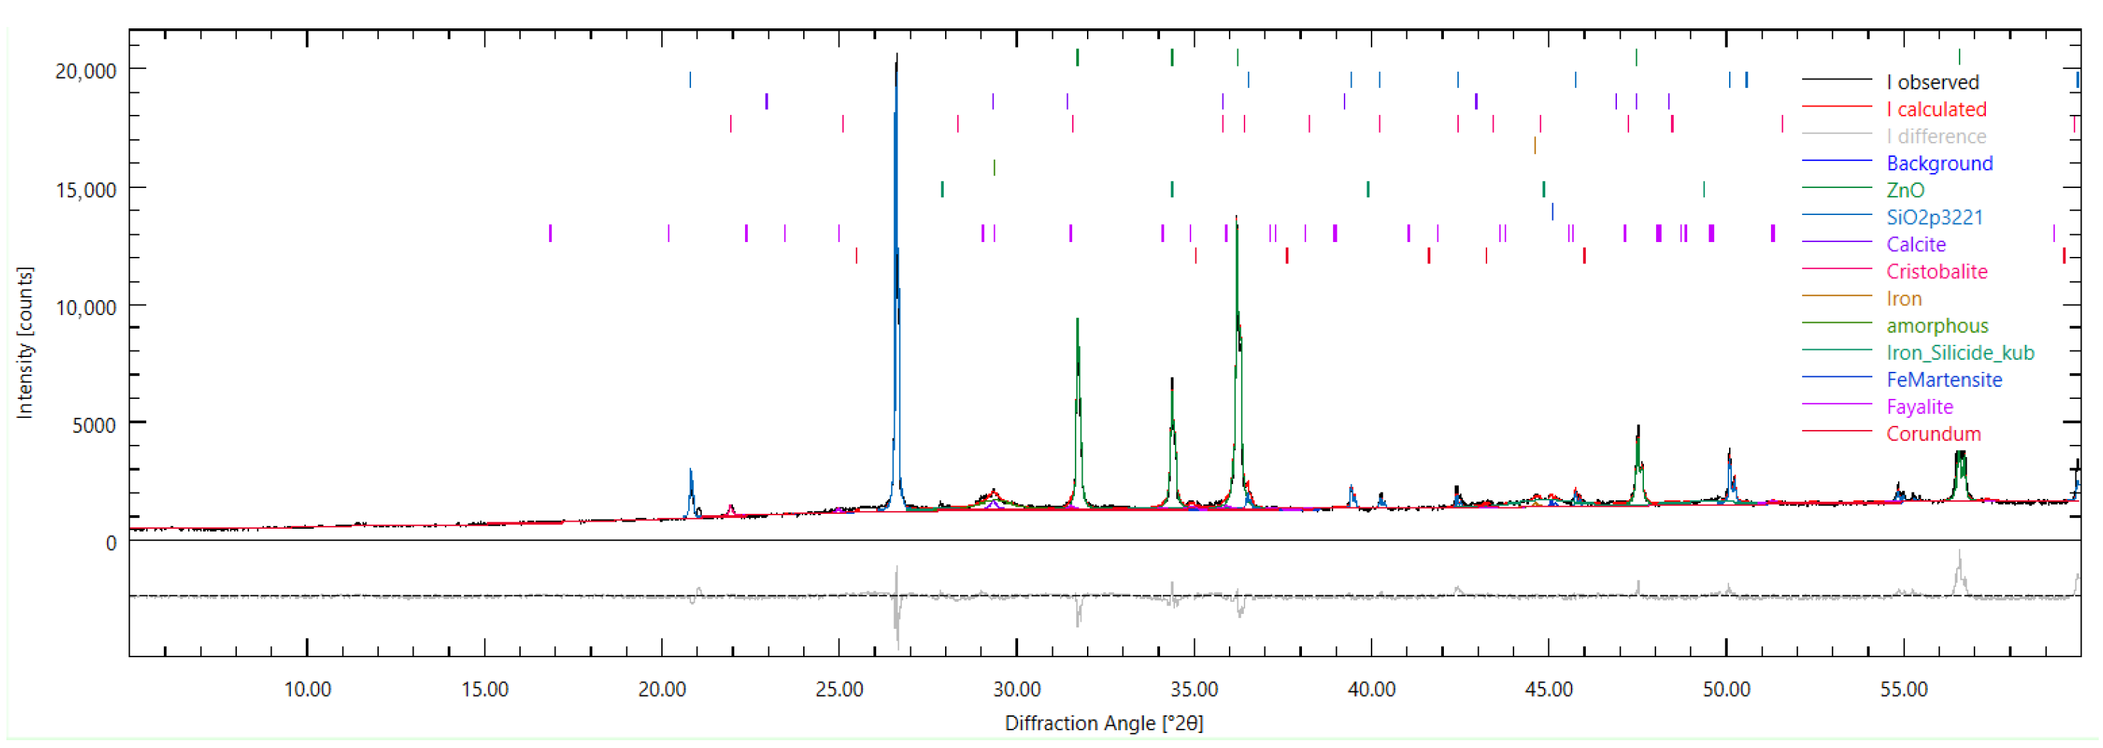Select the 'Iron' legend entry
The width and height of the screenshot is (2103, 748).
point(1904,298)
